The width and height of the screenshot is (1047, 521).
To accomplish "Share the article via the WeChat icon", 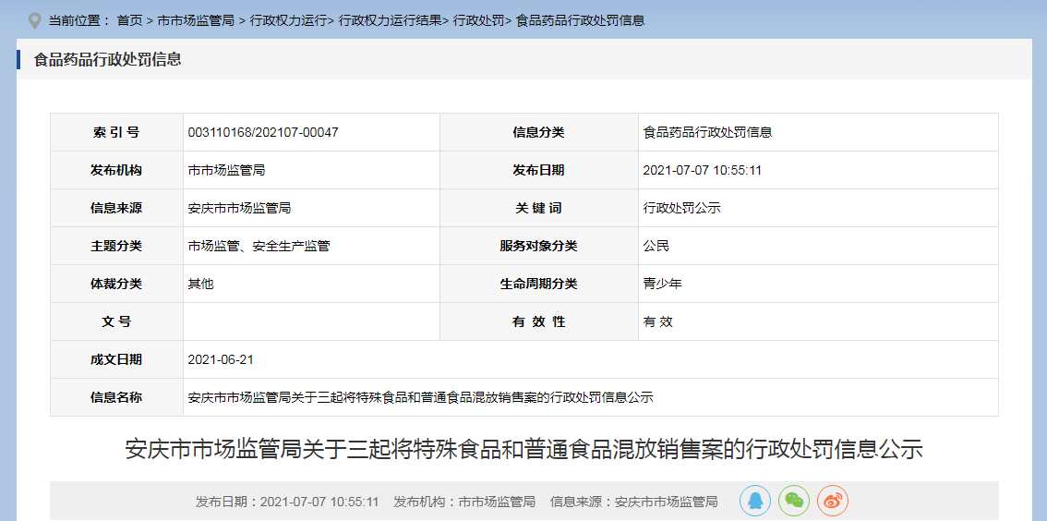I will click(x=794, y=501).
